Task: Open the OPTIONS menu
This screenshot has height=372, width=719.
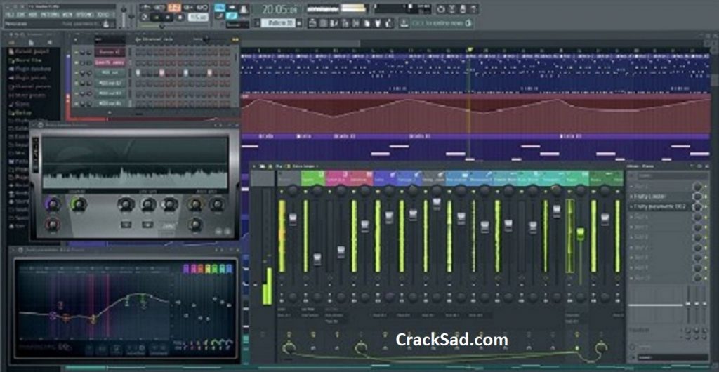Action: pos(85,15)
